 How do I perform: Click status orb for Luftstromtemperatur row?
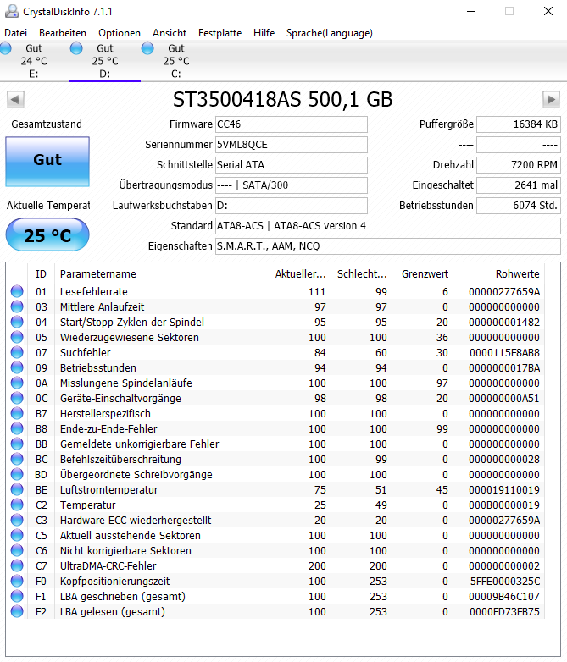point(17,489)
